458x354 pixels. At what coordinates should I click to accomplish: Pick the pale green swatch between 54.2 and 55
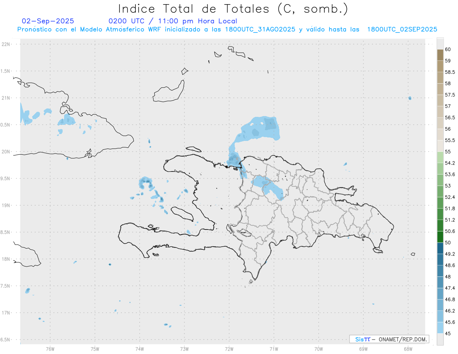tap(440, 157)
